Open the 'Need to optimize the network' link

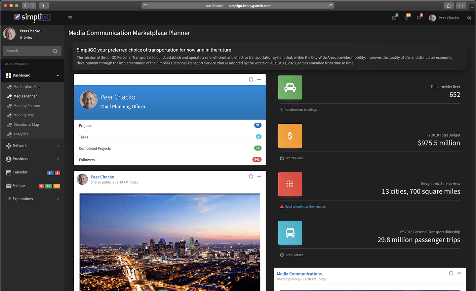[x=305, y=207]
